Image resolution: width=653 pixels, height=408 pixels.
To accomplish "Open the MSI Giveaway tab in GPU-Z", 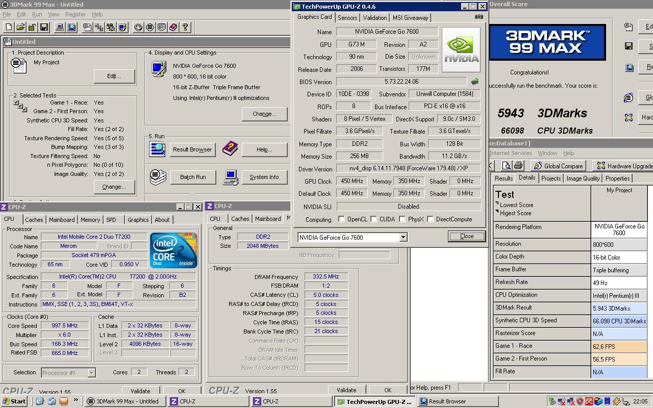I will tap(410, 17).
